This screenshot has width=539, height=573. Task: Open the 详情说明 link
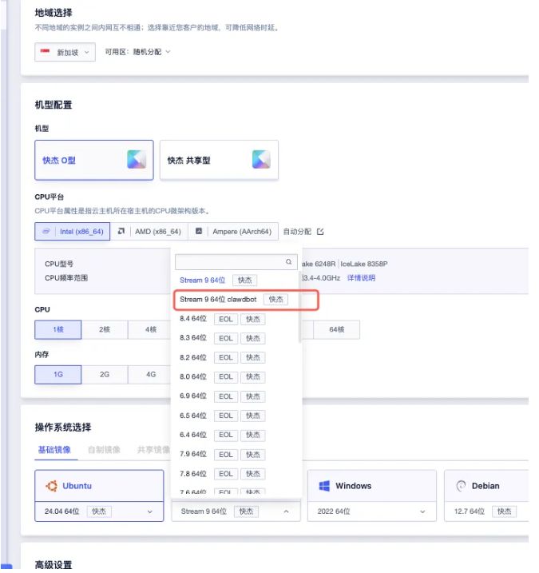[x=361, y=278]
